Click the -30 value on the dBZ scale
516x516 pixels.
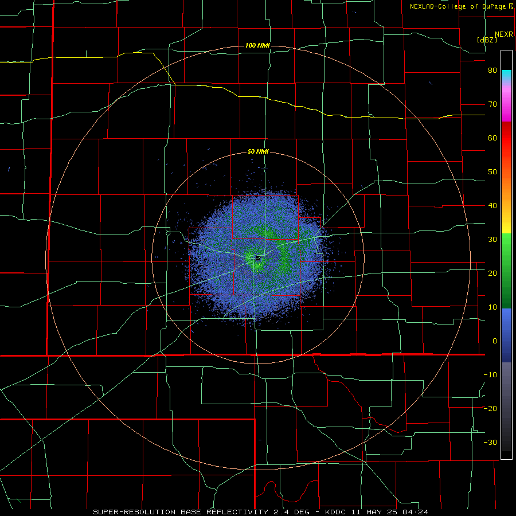point(490,442)
